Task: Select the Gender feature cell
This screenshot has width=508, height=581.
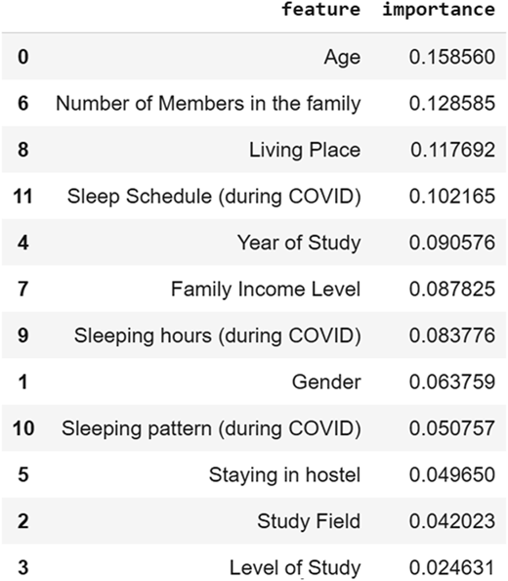Action: point(326,382)
